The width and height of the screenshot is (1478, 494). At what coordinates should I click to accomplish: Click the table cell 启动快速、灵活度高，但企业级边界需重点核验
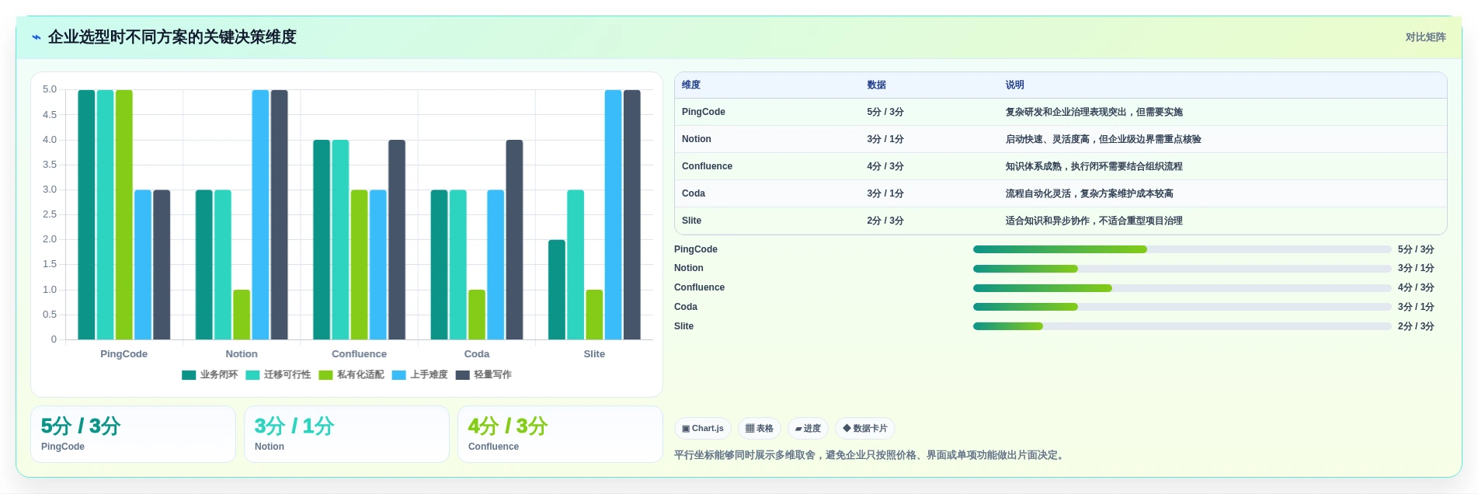point(1103,139)
